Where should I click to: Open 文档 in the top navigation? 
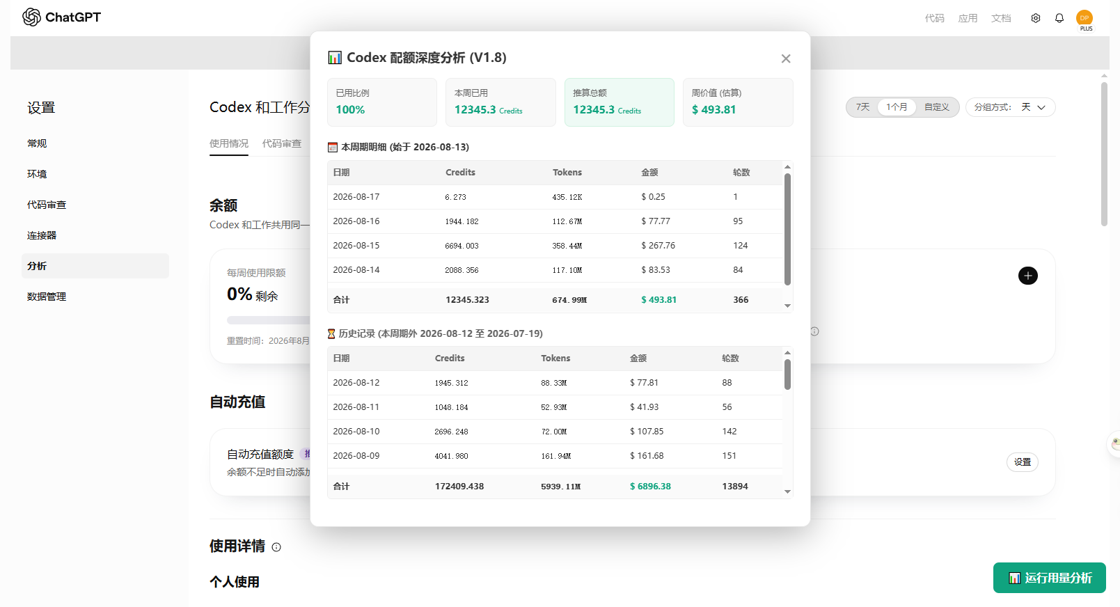click(1001, 18)
